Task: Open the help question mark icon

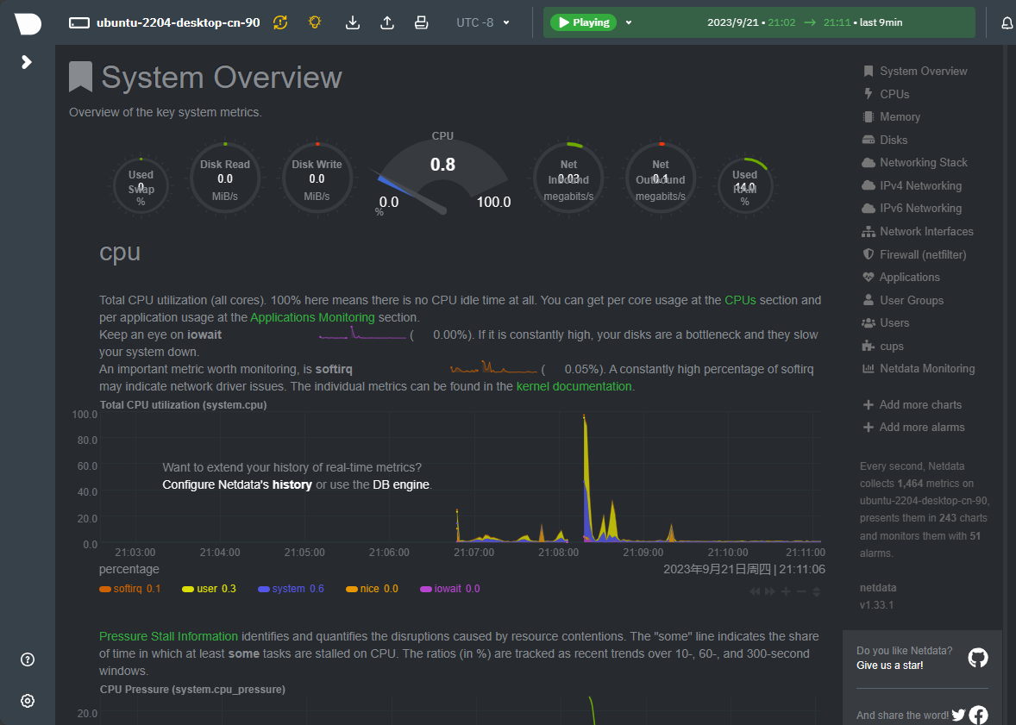Action: [28, 659]
